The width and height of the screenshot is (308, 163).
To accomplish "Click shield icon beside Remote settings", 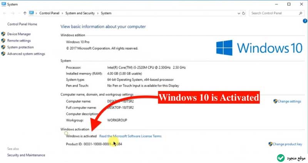I will tap(3, 41).
